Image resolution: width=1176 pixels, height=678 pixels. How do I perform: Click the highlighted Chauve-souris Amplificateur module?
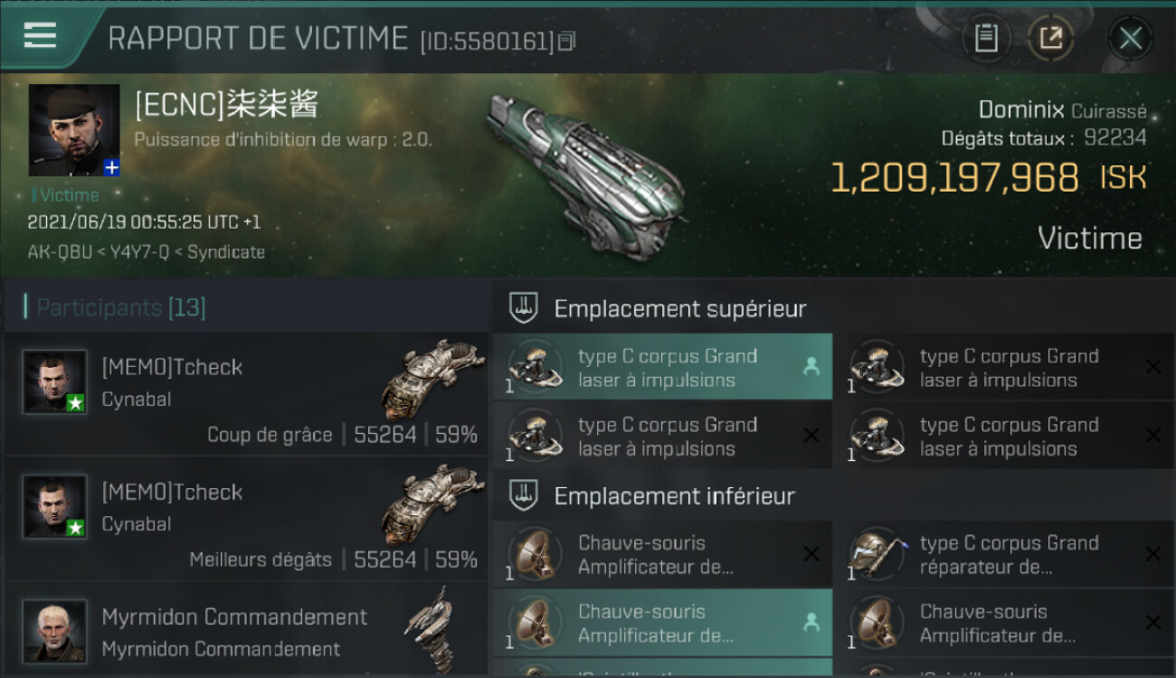(663, 623)
